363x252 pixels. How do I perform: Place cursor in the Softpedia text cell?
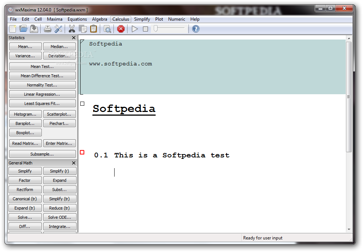click(x=213, y=67)
